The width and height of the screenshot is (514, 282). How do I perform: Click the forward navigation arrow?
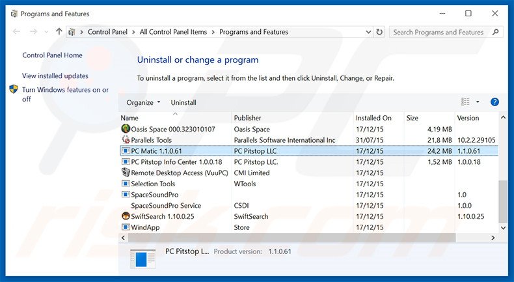point(33,31)
